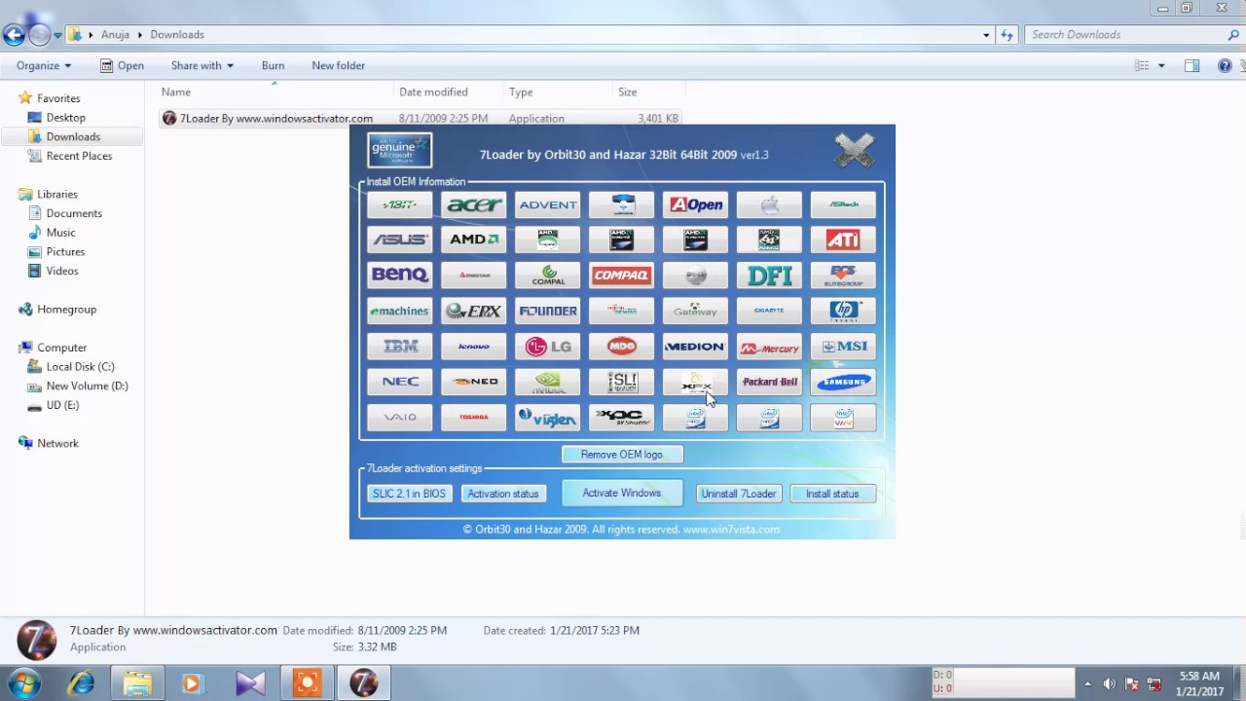
Task: Click the Remove OEM logo button
Action: pos(622,455)
